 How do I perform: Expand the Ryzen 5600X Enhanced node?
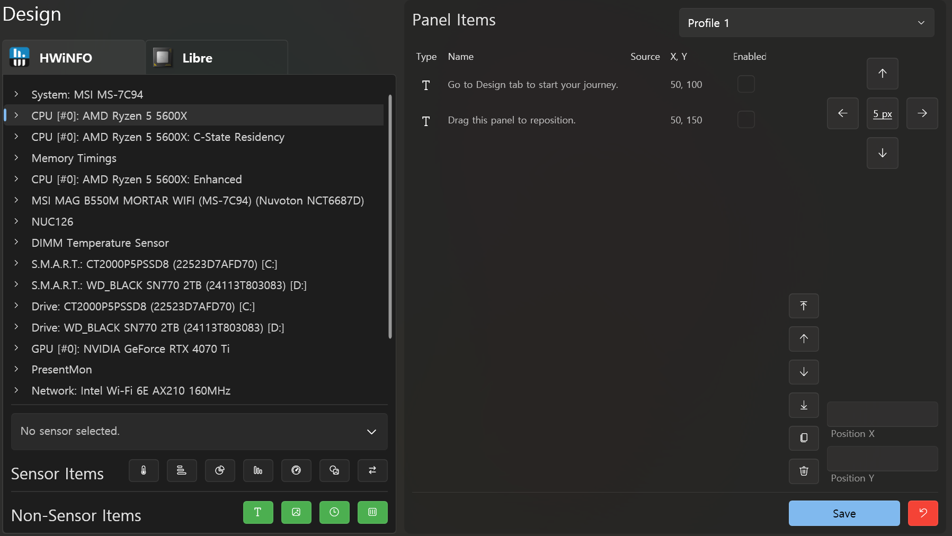click(x=16, y=178)
